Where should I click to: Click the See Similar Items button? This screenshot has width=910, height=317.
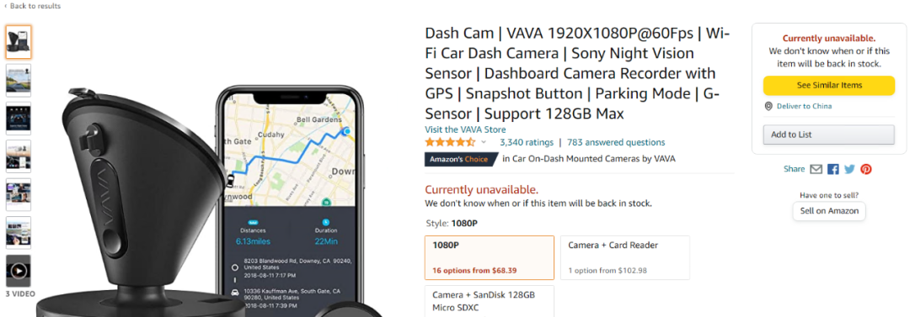coord(829,85)
